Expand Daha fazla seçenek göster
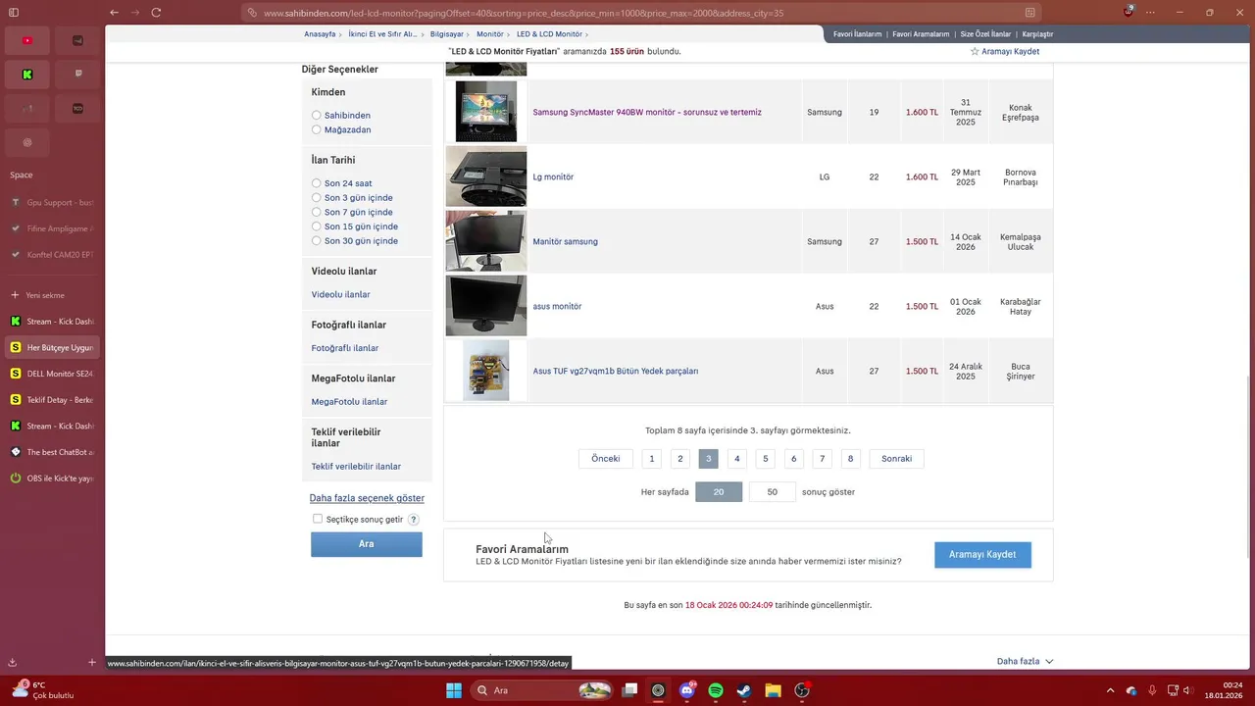This screenshot has height=706, width=1255. coord(367,498)
